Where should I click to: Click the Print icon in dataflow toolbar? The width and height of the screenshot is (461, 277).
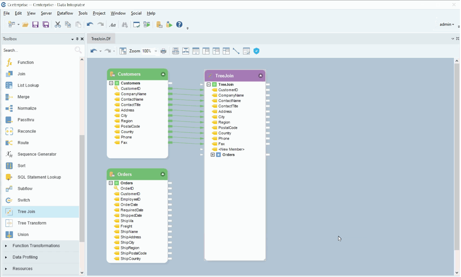(164, 51)
